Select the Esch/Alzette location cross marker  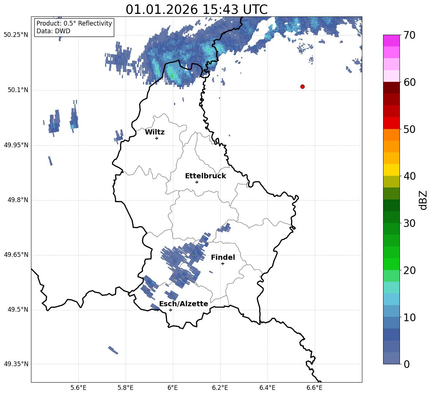[170, 310]
